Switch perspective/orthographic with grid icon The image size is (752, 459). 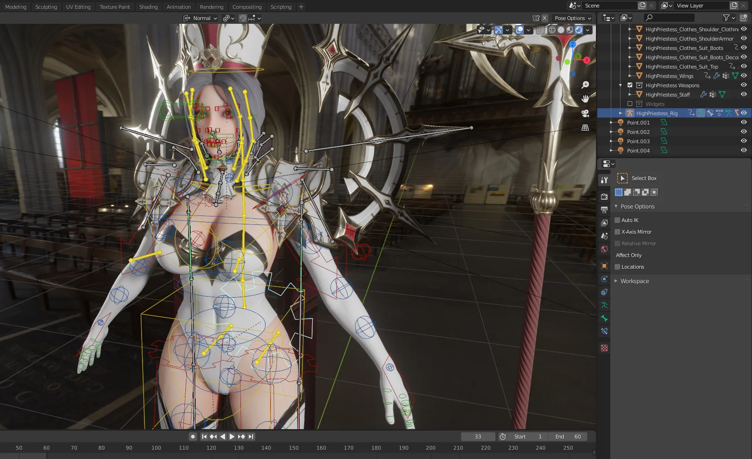tap(585, 128)
